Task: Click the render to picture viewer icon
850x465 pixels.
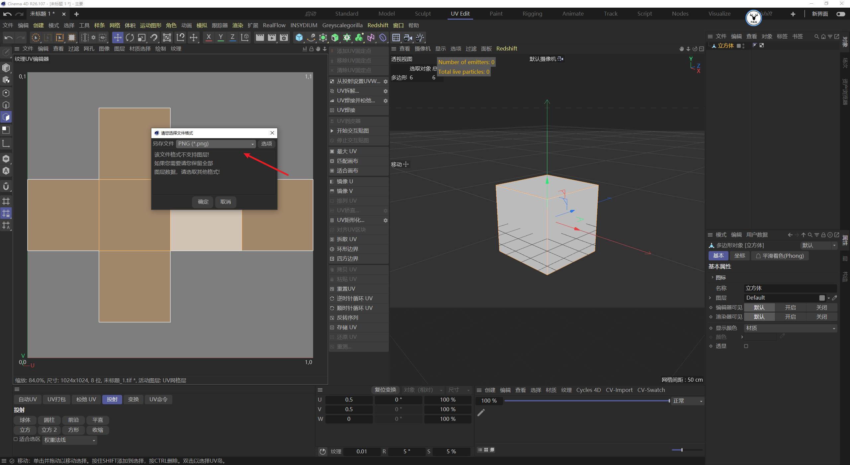Action: pos(272,38)
